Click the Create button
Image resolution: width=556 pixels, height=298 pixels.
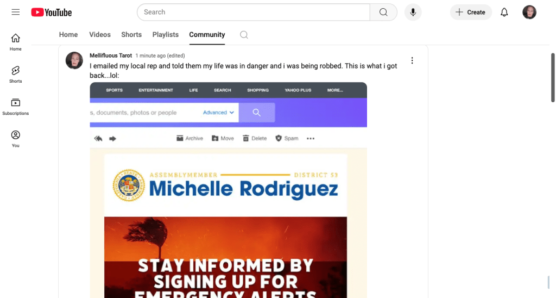coord(471,12)
